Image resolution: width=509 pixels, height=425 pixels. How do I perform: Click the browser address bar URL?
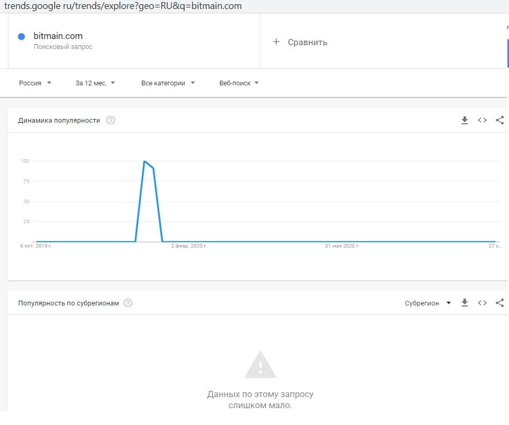(123, 6)
